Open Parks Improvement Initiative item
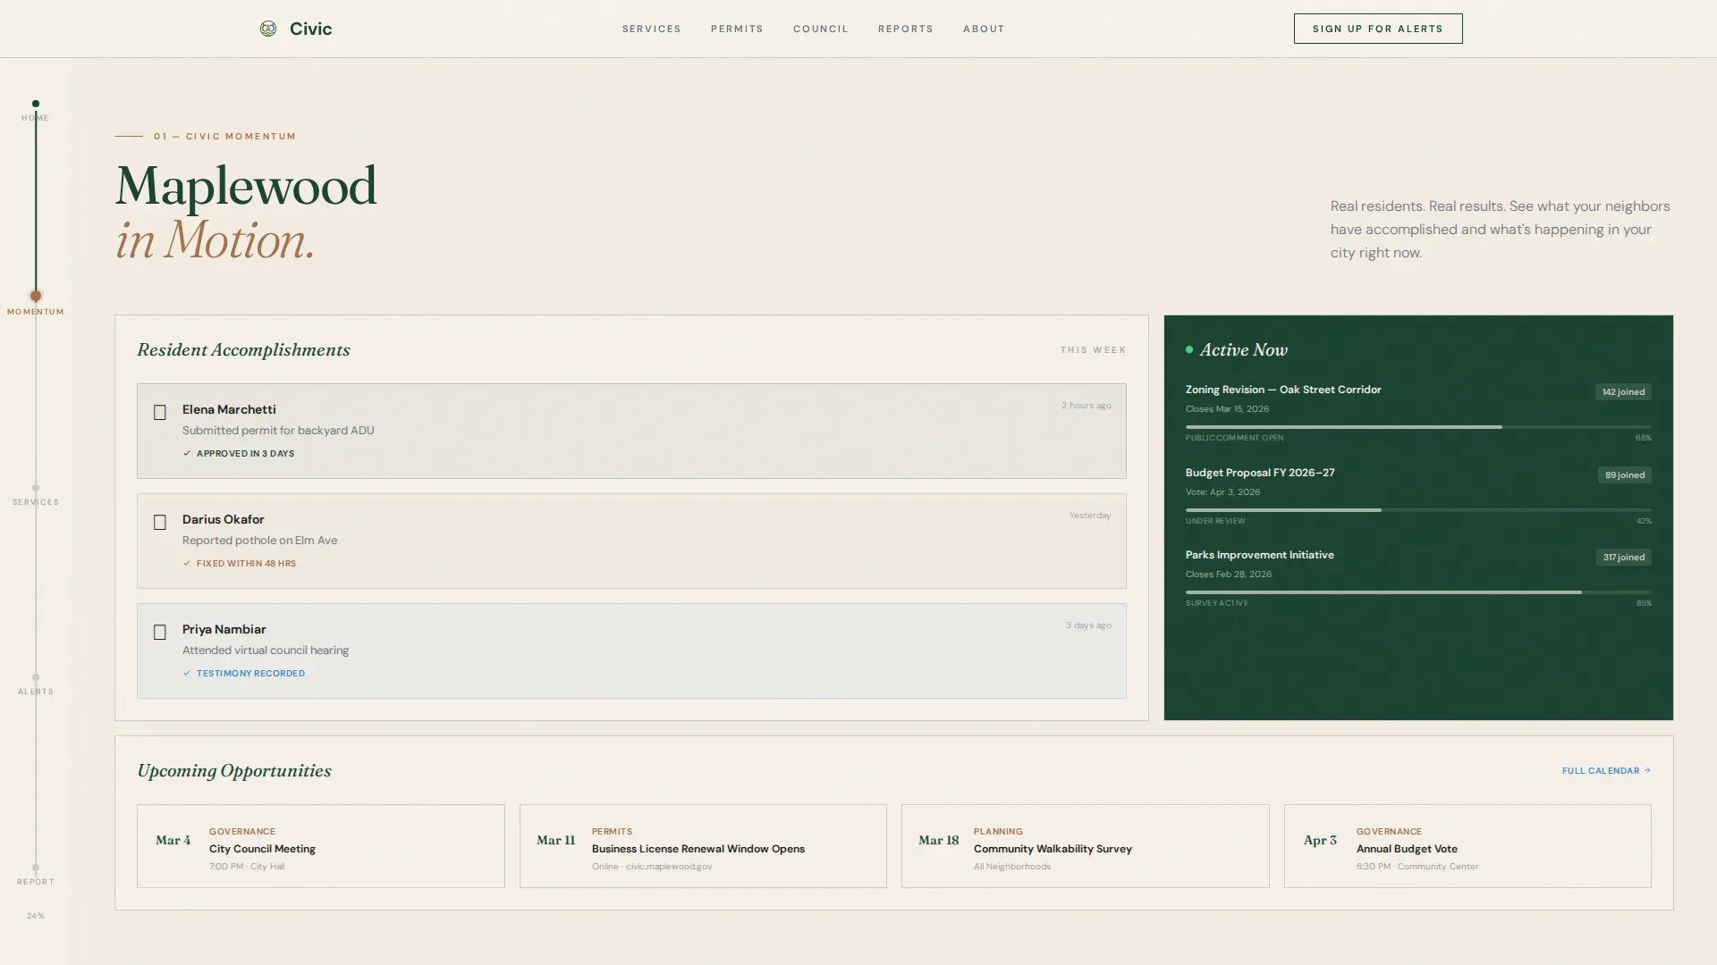 [1260, 555]
